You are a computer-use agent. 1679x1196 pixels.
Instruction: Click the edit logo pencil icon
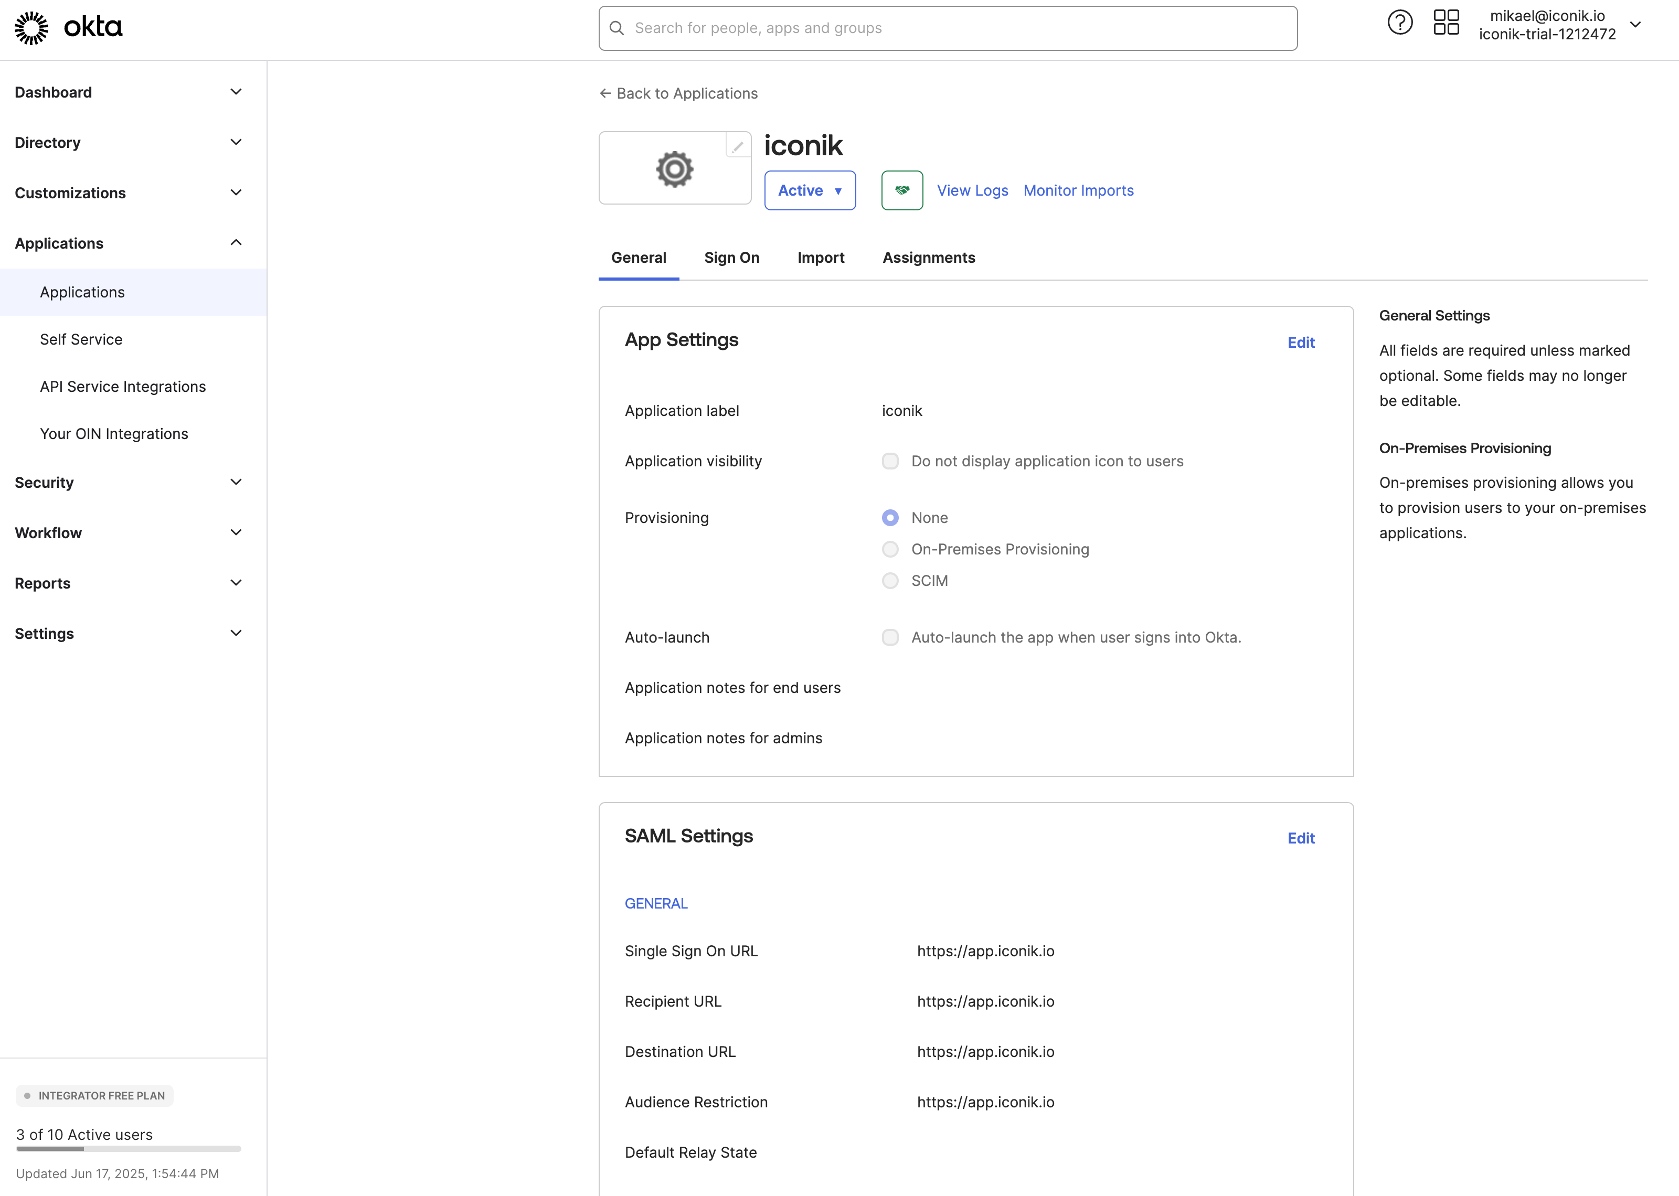tap(737, 146)
